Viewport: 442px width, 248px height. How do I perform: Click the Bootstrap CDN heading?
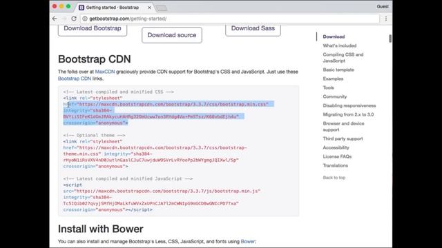point(95,59)
